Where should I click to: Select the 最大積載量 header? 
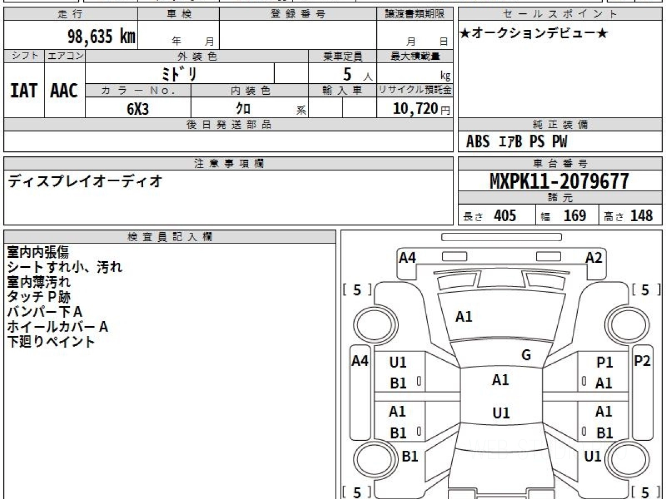[x=415, y=56]
